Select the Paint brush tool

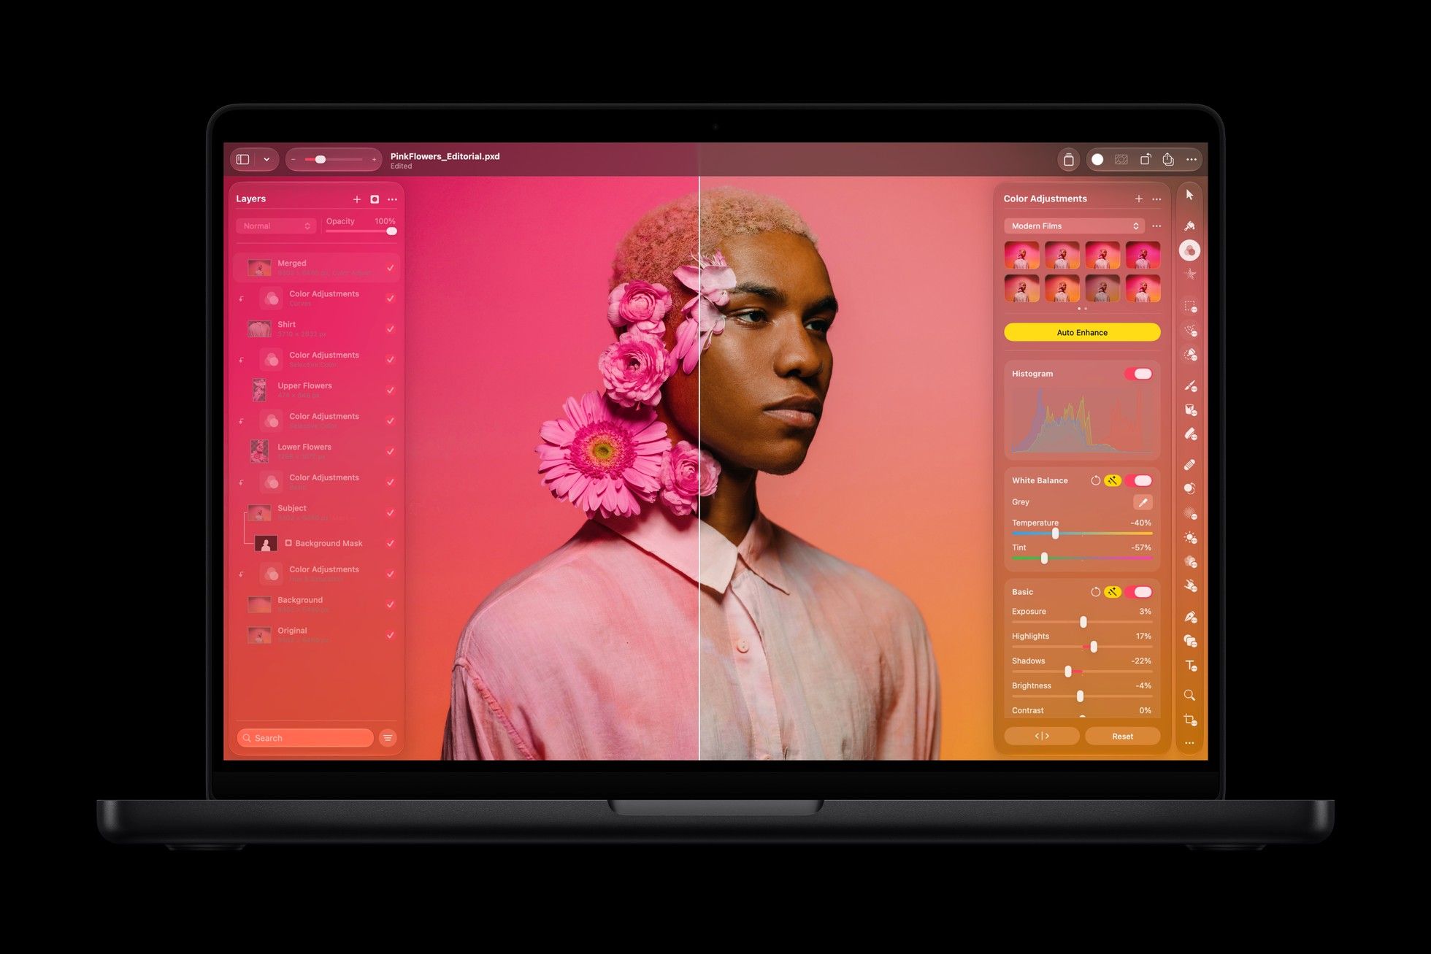[x=1190, y=385]
